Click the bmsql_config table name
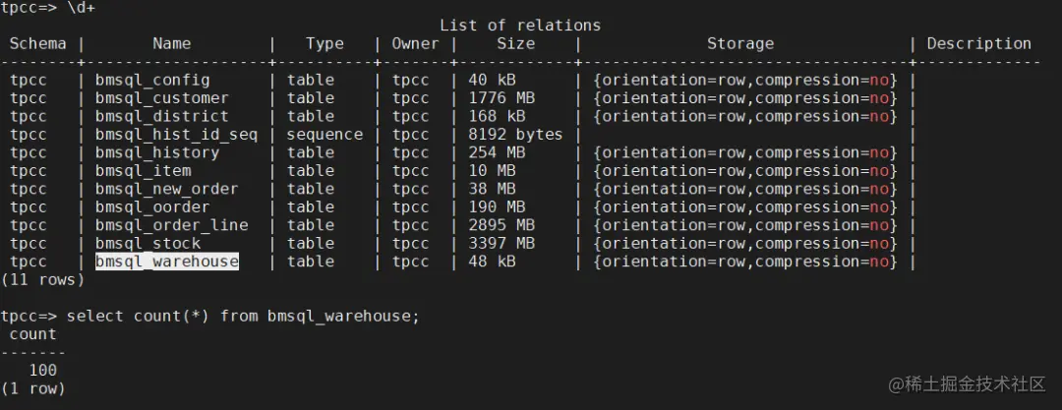The height and width of the screenshot is (410, 1062). pyautogui.click(x=152, y=80)
